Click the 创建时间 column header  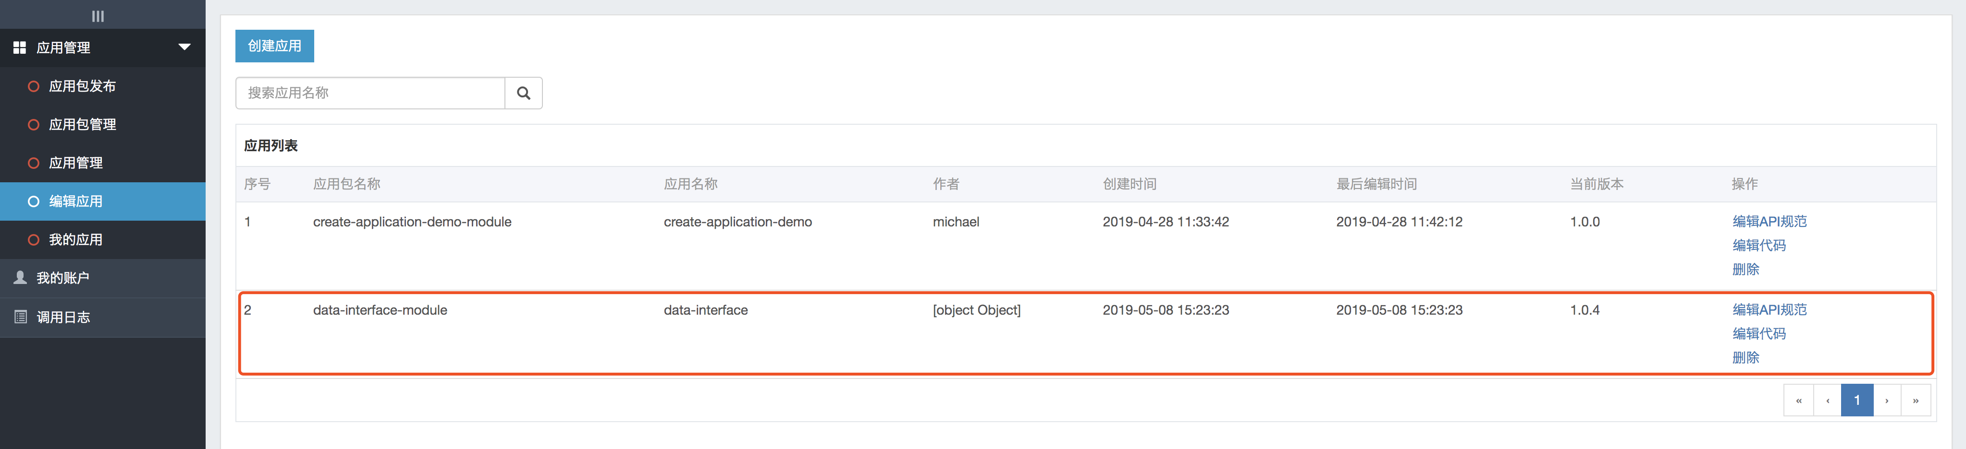[x=1130, y=185]
